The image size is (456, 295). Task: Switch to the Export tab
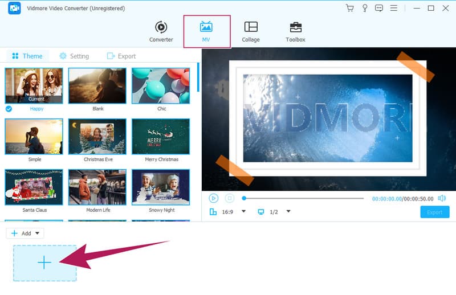coord(121,56)
